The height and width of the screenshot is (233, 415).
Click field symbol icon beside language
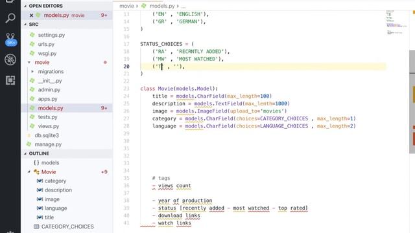40,208
